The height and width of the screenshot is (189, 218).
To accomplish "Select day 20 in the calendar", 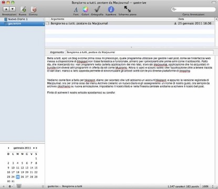I will [27, 172].
